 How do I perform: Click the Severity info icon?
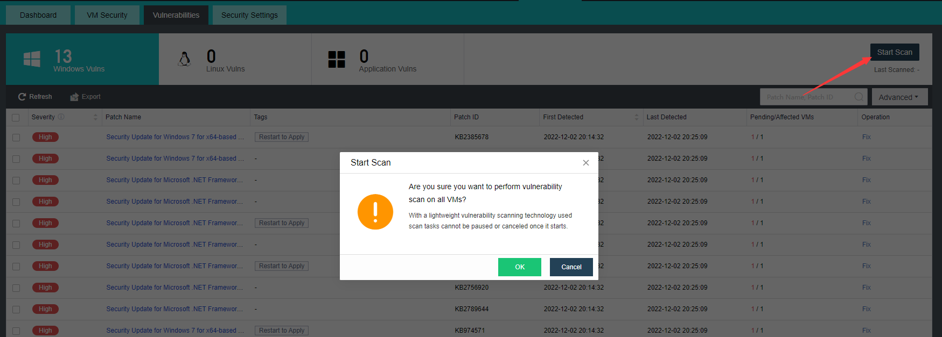[61, 117]
